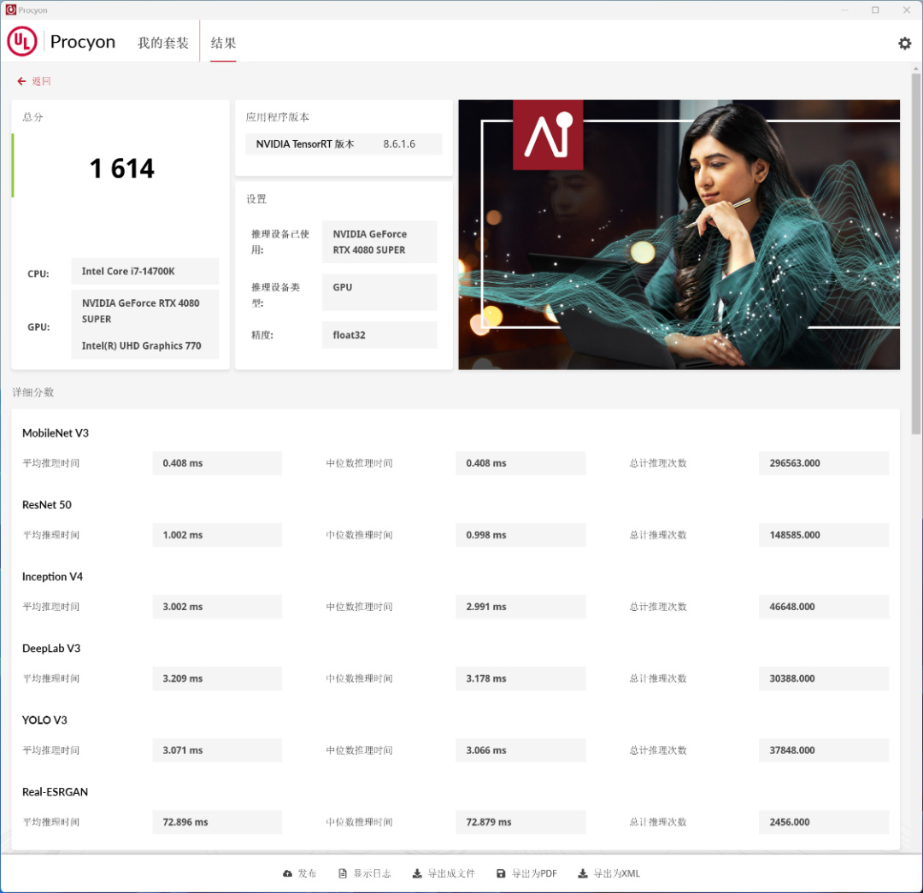The width and height of the screenshot is (923, 893).
Task: Click the Real-ESRGAN heading
Action: [55, 792]
